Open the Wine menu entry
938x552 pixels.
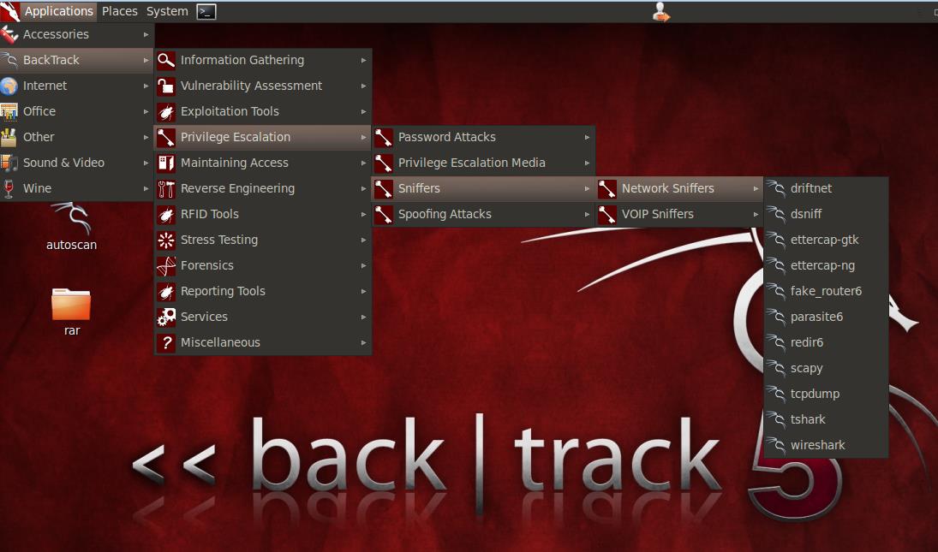pyautogui.click(x=76, y=189)
